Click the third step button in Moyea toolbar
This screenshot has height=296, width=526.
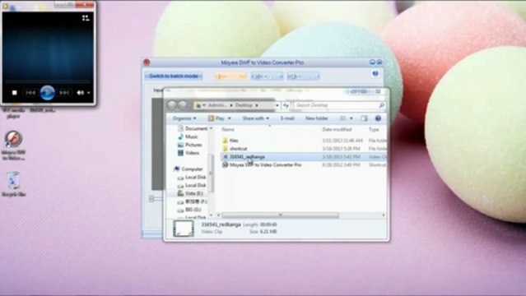[x=303, y=76]
